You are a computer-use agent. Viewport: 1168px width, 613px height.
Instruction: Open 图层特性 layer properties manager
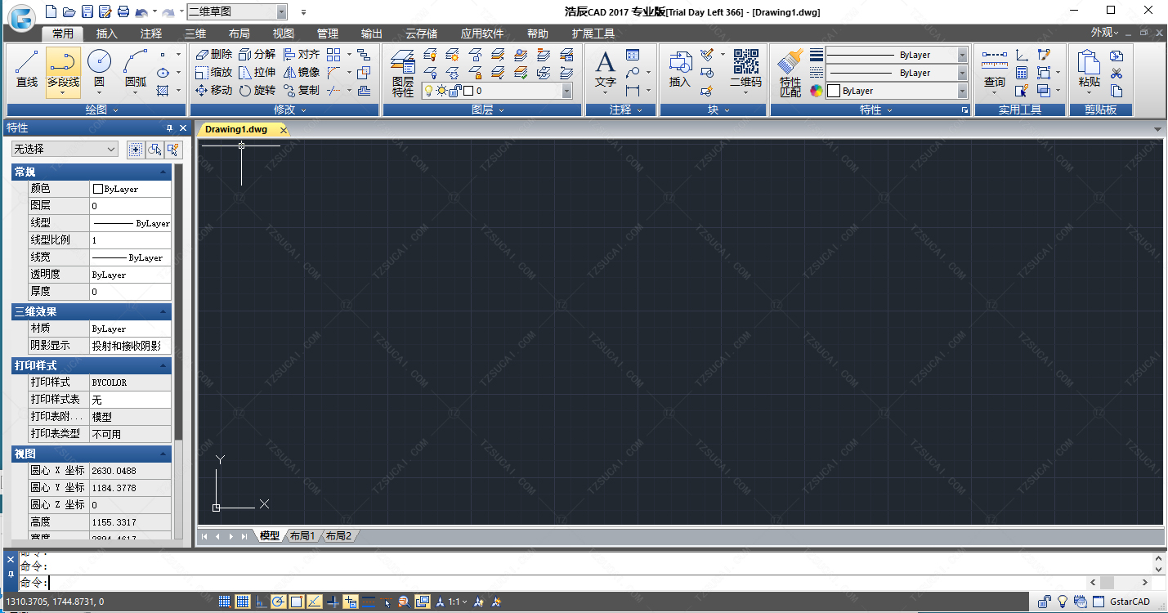pos(402,73)
